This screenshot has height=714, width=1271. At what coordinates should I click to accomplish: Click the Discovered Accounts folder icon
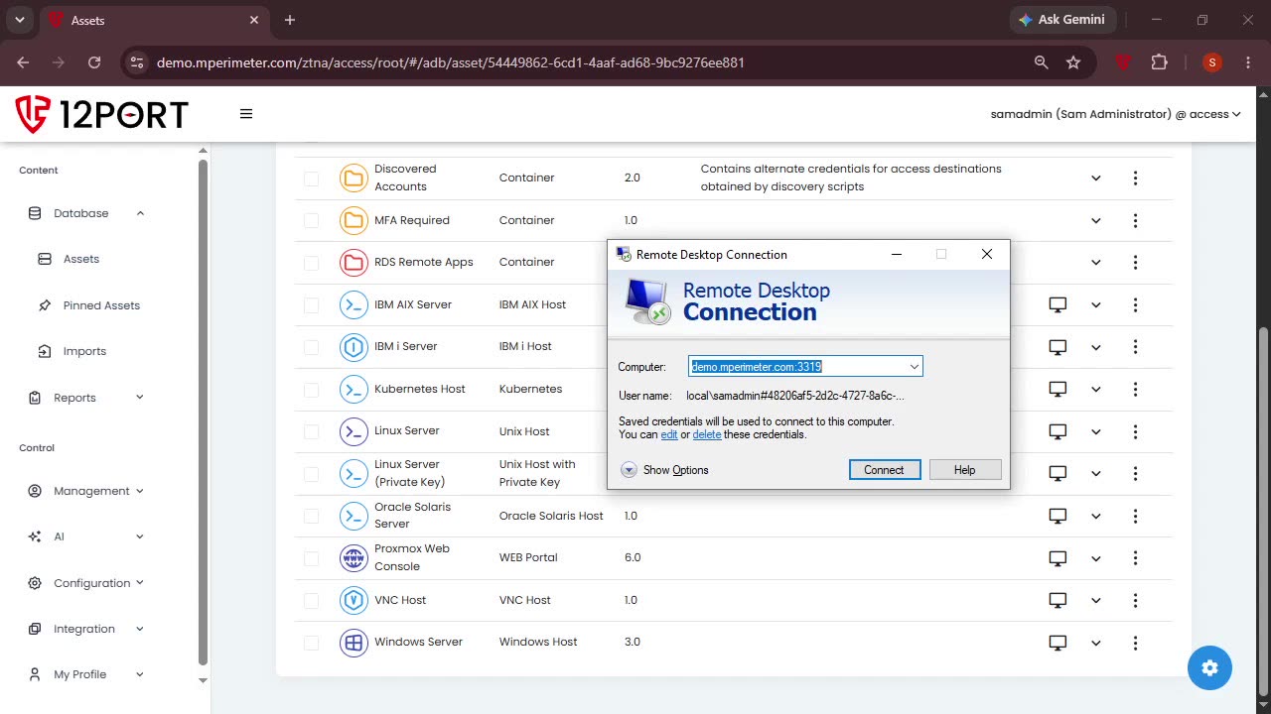point(353,178)
